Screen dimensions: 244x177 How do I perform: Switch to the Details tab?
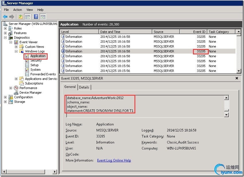pyautogui.click(x=84, y=87)
